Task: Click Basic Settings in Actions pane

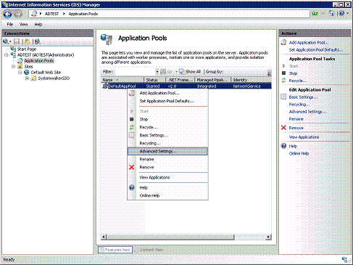Action: 303,97
